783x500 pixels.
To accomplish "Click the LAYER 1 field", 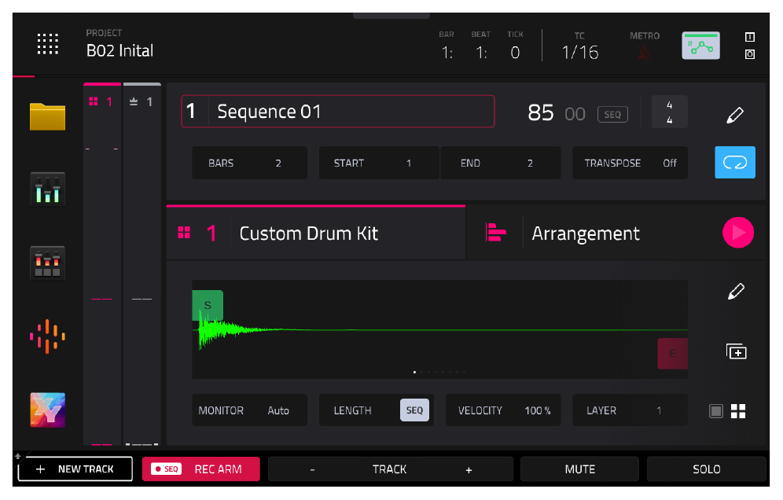I will tap(630, 410).
